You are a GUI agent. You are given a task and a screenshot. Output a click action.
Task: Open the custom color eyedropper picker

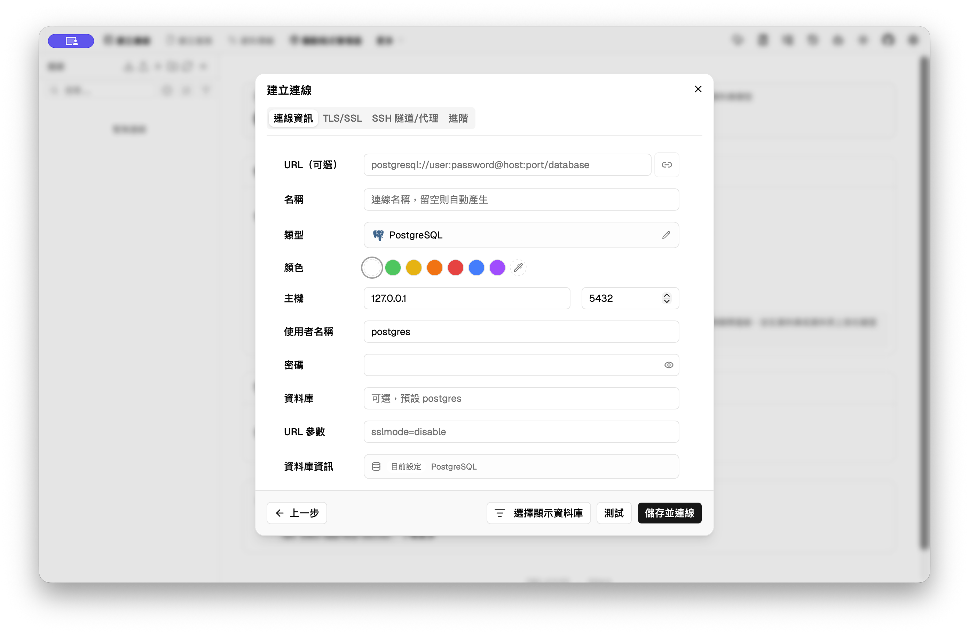pos(518,268)
